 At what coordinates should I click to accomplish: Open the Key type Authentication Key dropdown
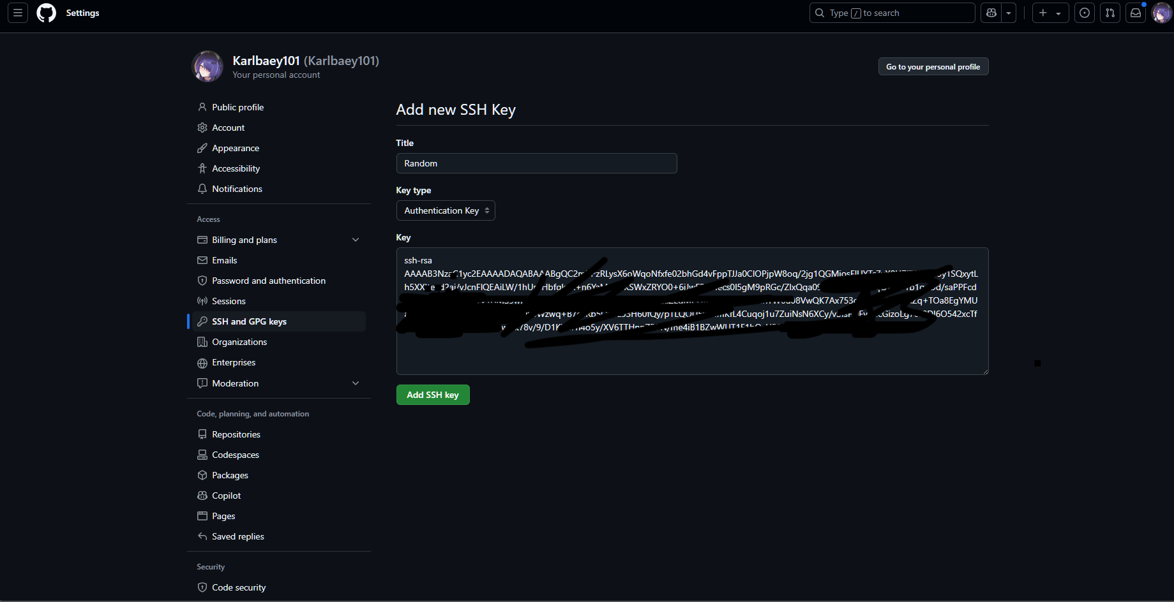pyautogui.click(x=446, y=210)
